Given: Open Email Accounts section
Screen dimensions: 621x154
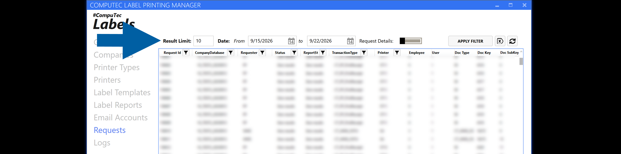Looking at the screenshot, I should pyautogui.click(x=121, y=118).
